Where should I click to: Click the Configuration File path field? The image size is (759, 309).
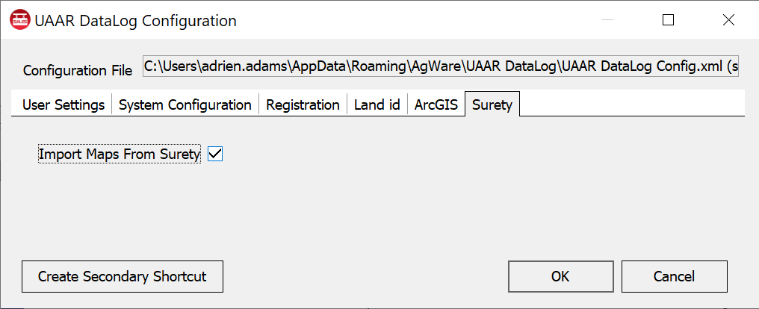(x=441, y=66)
